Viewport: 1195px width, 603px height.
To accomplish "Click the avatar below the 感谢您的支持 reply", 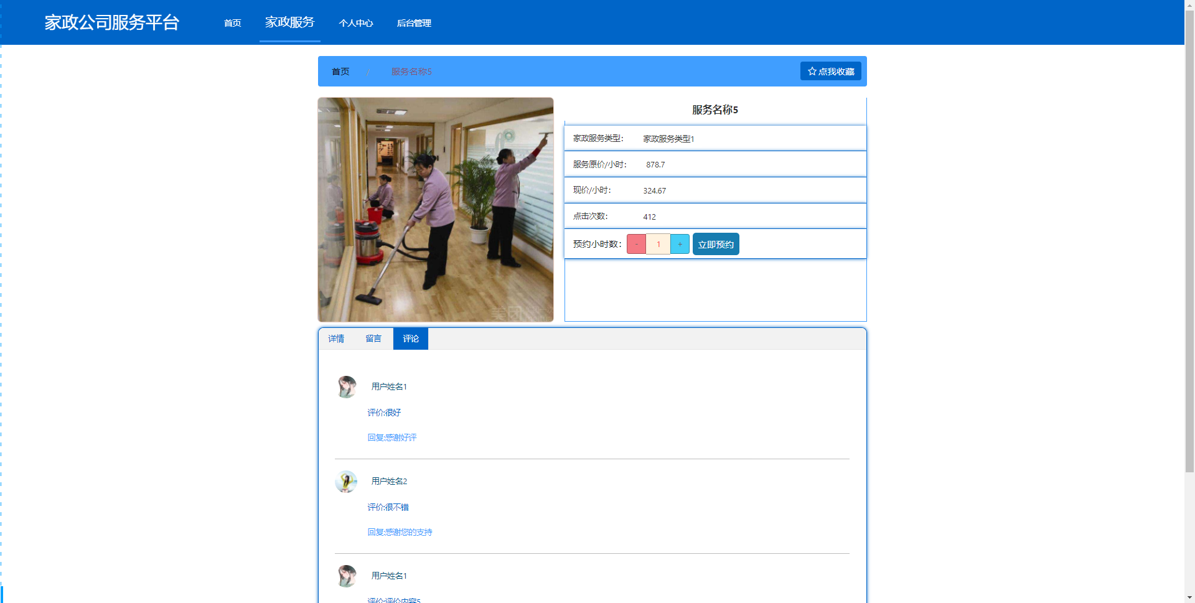I will point(346,576).
